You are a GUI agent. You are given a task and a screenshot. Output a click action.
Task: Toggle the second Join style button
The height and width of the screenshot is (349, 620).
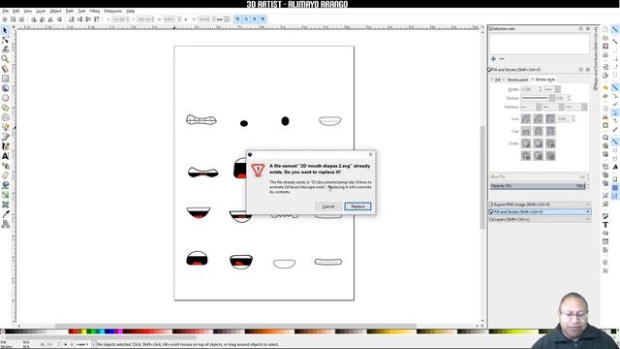click(539, 118)
